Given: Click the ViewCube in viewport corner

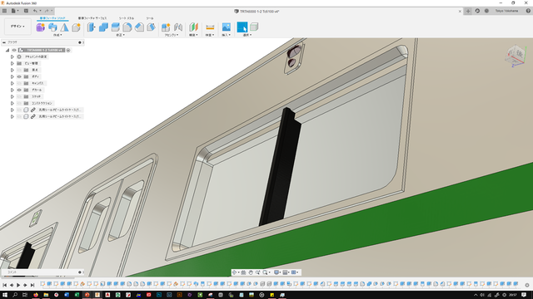Looking at the screenshot, I should (x=516, y=56).
